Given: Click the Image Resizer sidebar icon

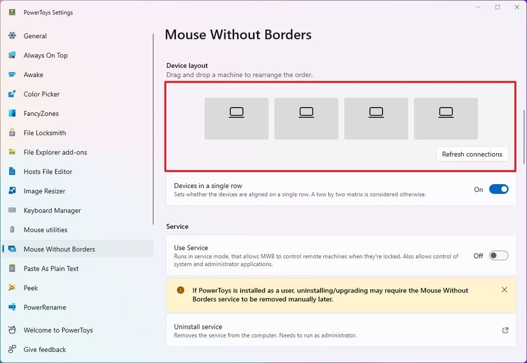Looking at the screenshot, I should coord(12,191).
